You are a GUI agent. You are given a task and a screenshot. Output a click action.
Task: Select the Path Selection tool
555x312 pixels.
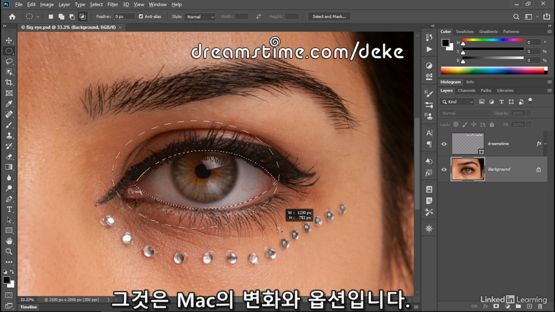(x=9, y=220)
